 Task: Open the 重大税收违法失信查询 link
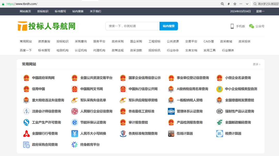click(48, 100)
